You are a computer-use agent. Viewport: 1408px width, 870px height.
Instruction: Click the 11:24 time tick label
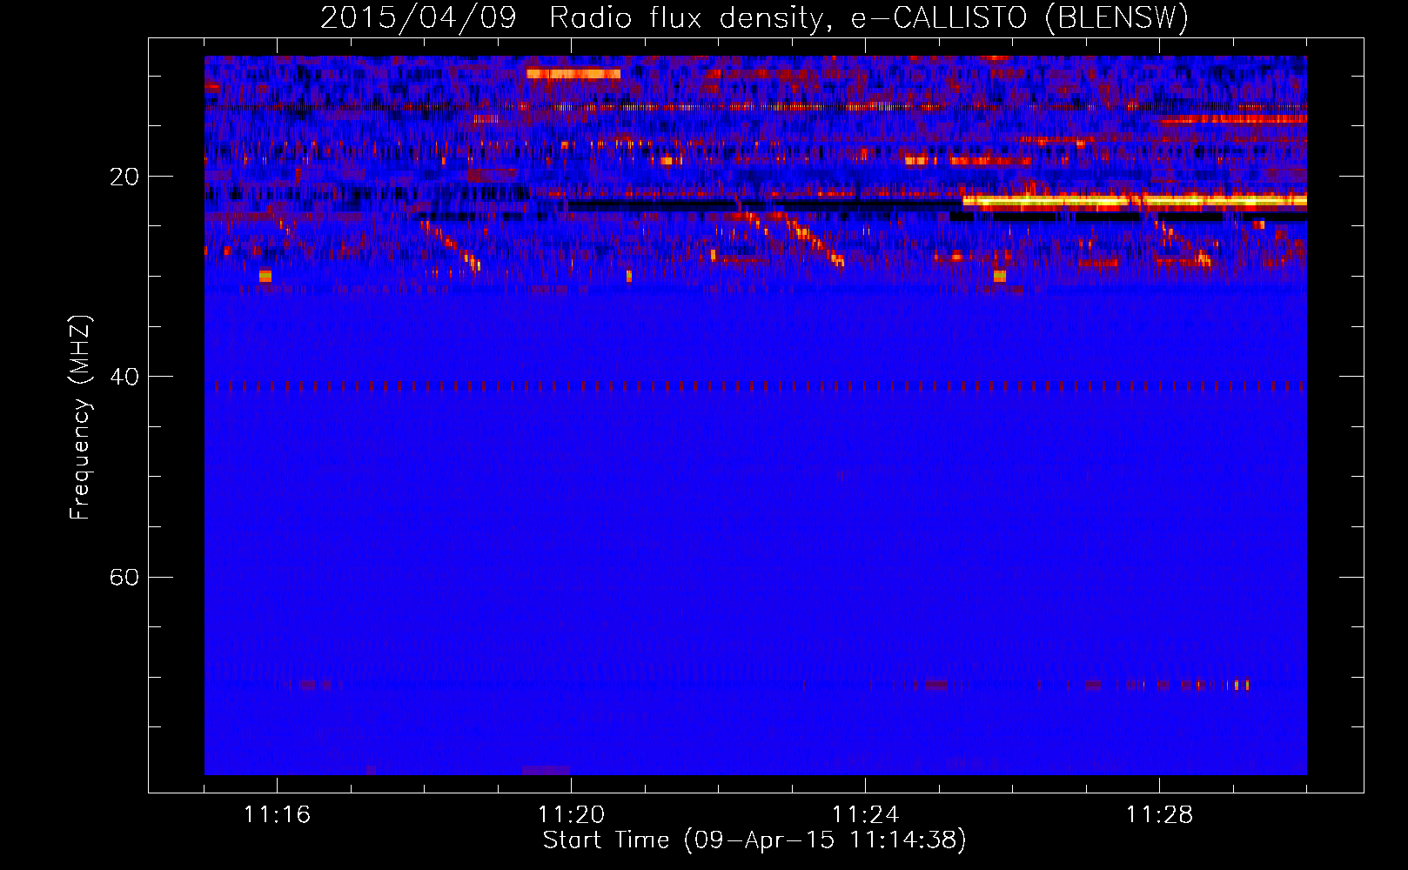pos(865,814)
